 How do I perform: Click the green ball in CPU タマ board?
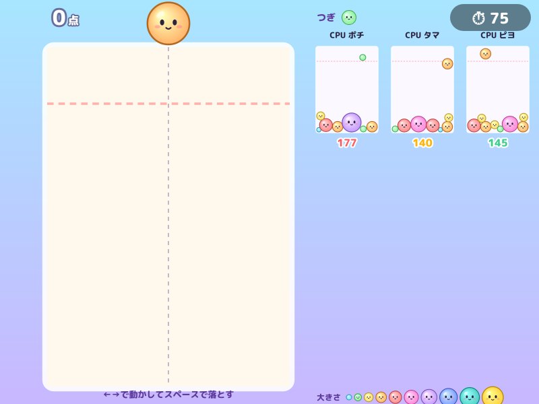(x=395, y=129)
